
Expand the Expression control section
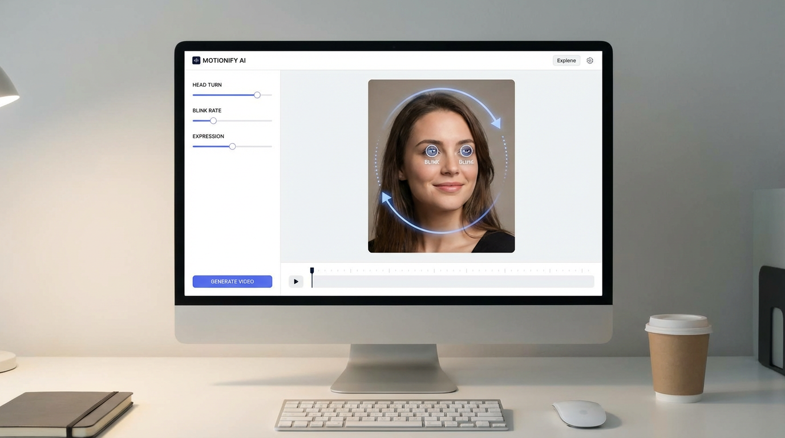pyautogui.click(x=208, y=136)
